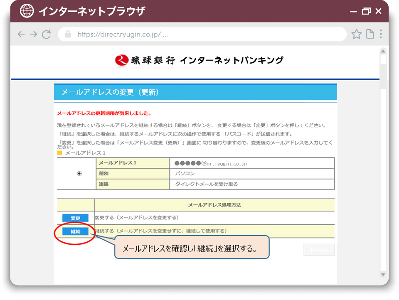Click the インターネットブラウザ window title
Image resolution: width=399 pixels, height=300 pixels.
coord(92,11)
